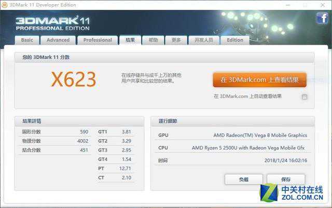
Task: Select the Edition tab
Action: [x=234, y=40]
